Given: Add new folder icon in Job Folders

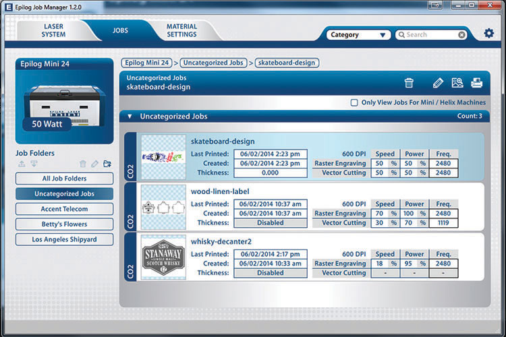Looking at the screenshot, I should (x=107, y=164).
